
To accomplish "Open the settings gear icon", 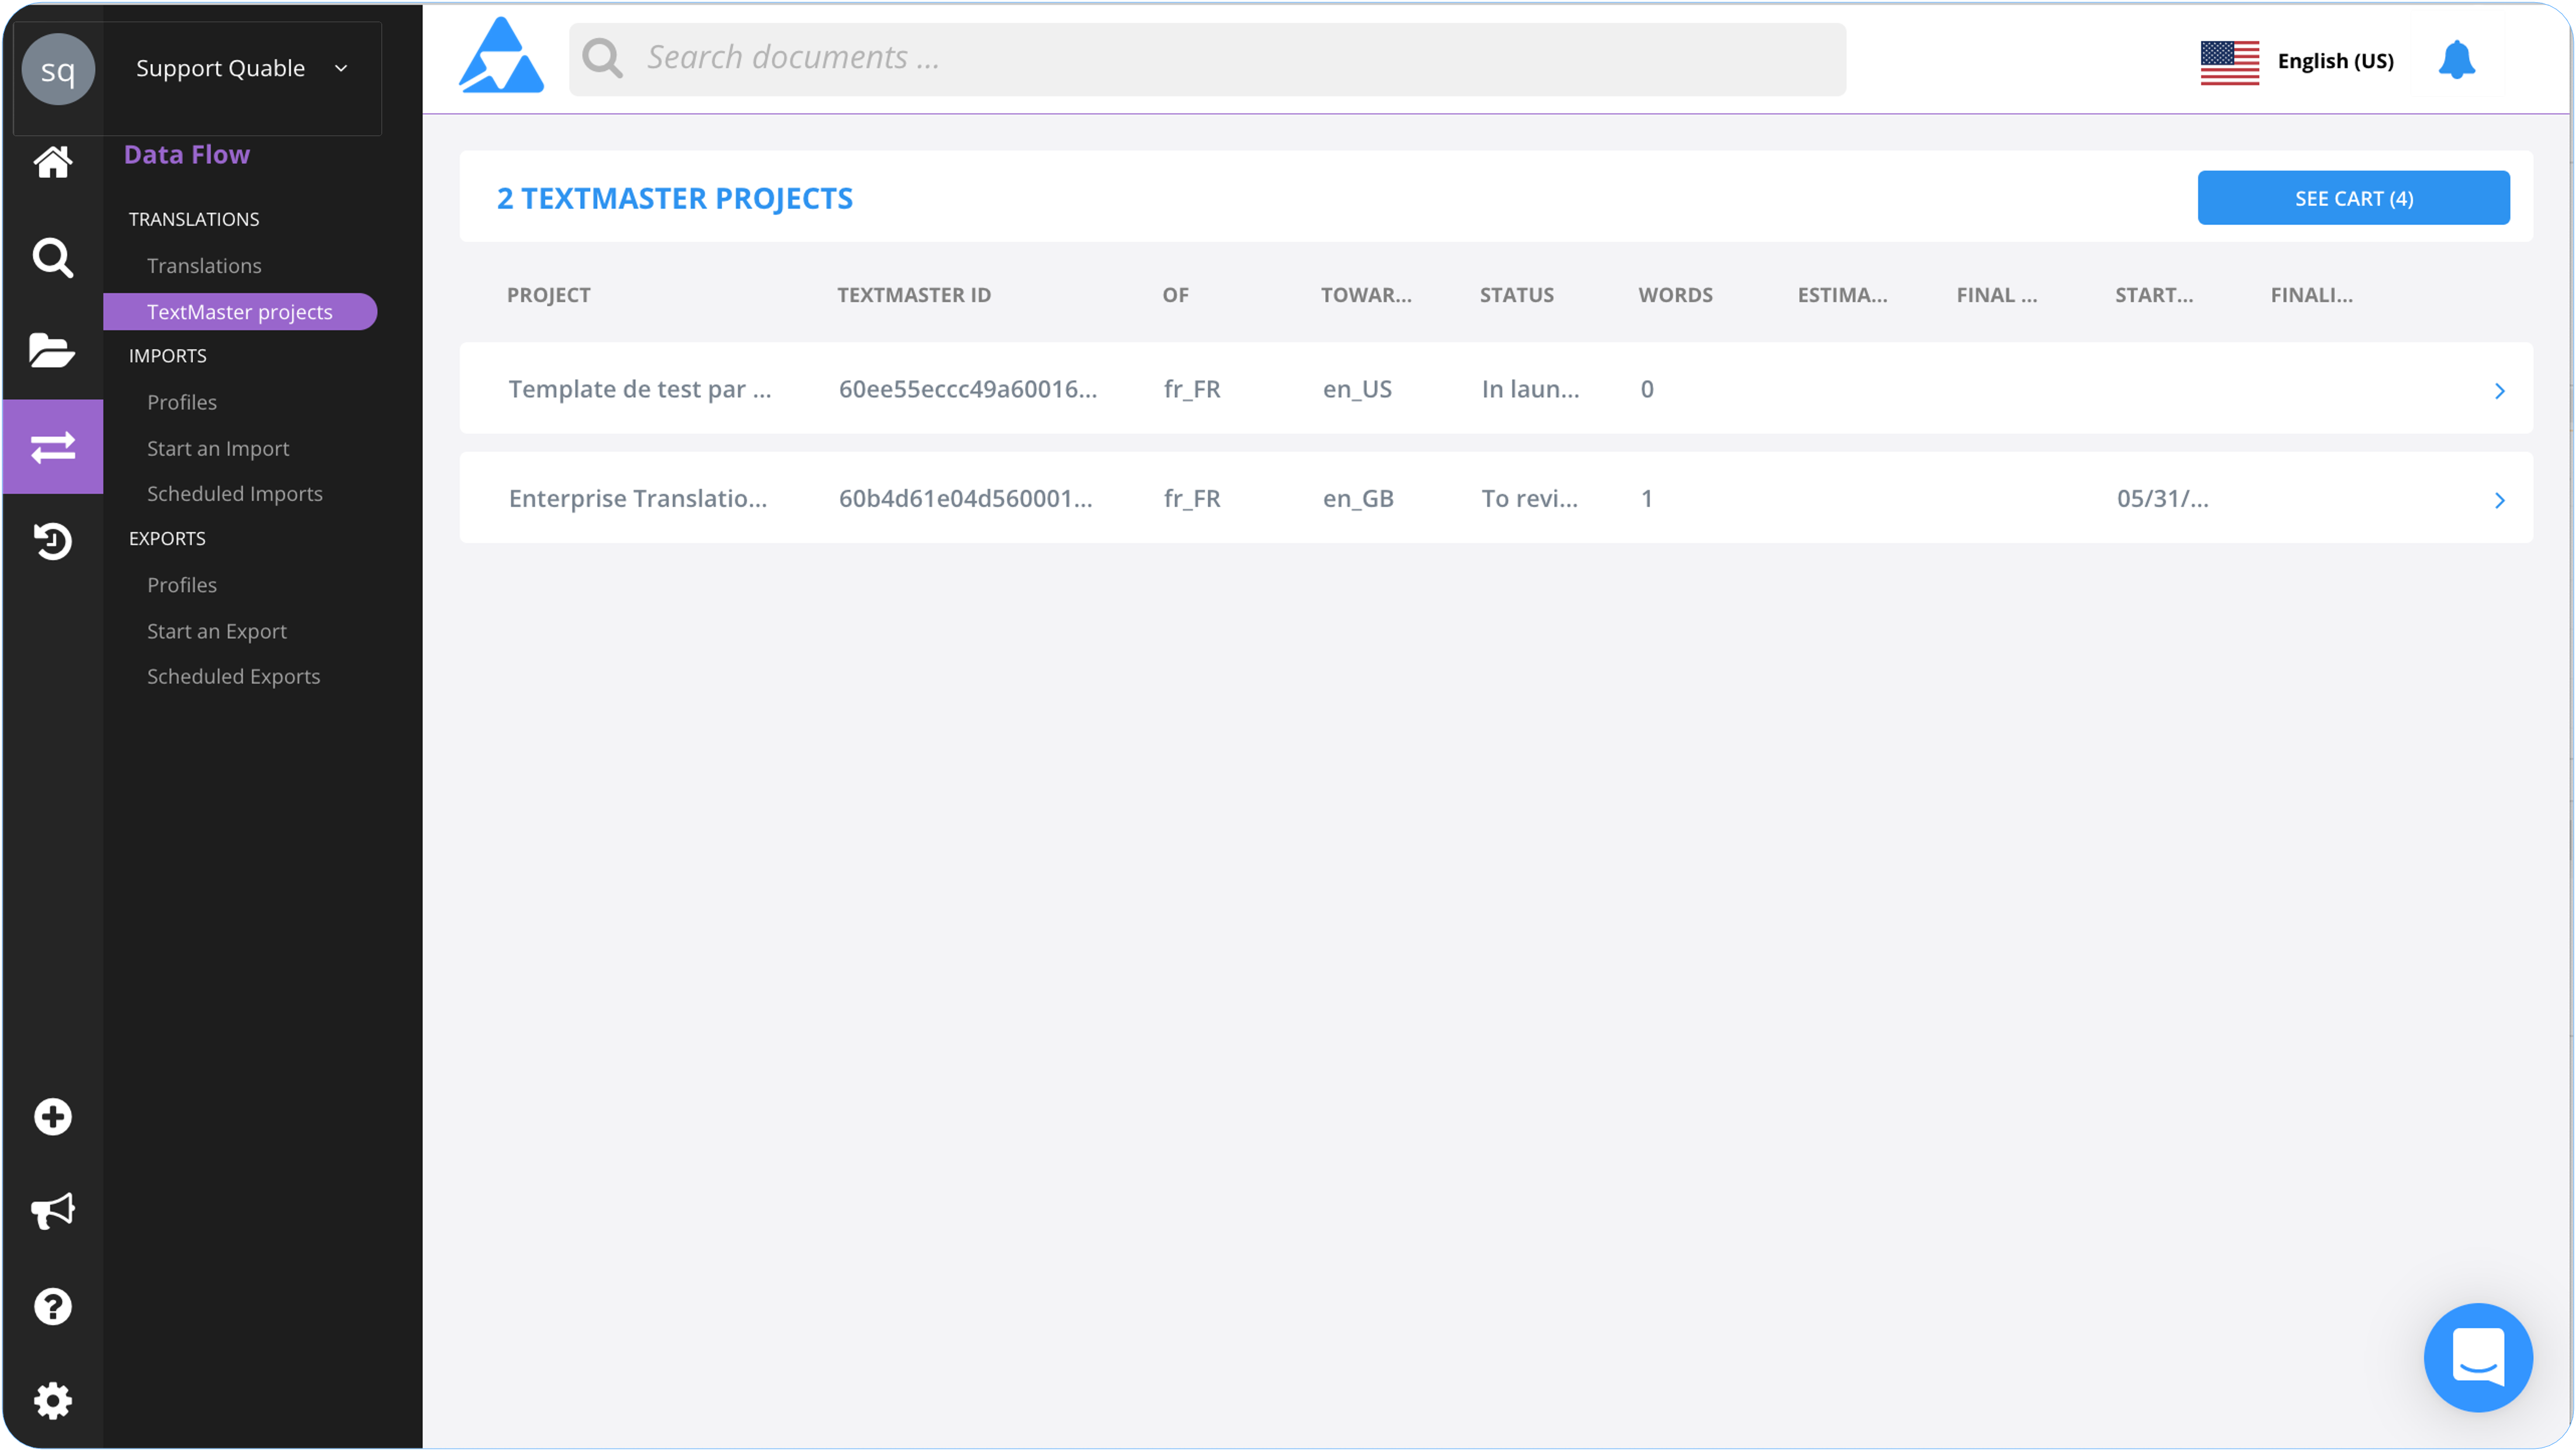I will pyautogui.click(x=53, y=1401).
